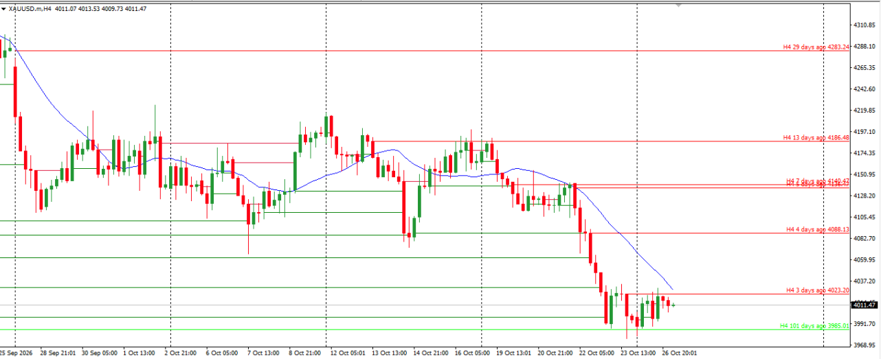The height and width of the screenshot is (359, 881).
Task: Click the '2 Oct 21:00' time axis label
Action: click(180, 353)
